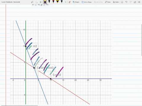Open the Shapes menu

(76, 2)
